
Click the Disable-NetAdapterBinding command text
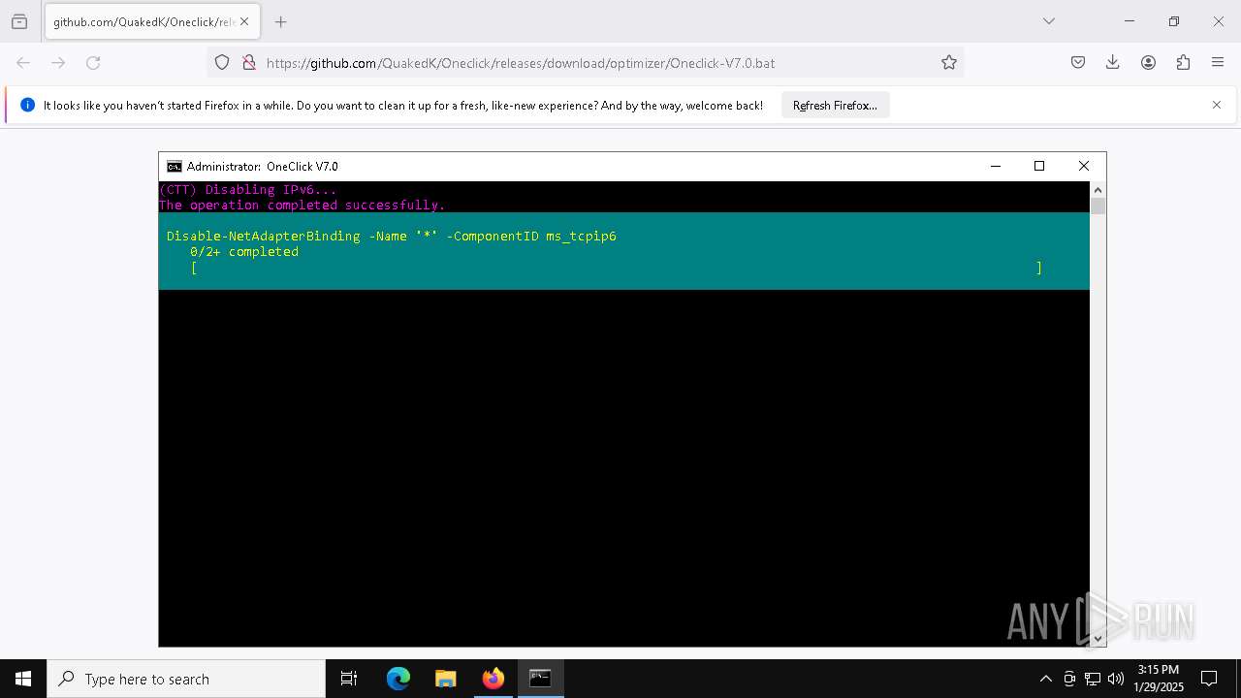392,237
